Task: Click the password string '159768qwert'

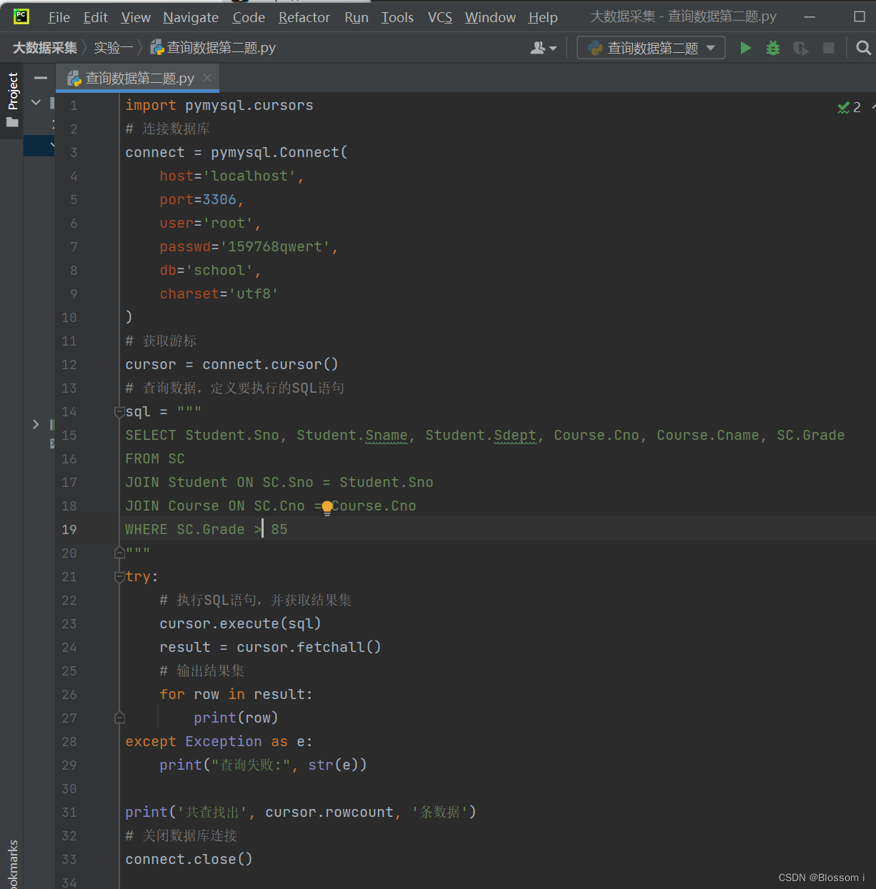Action: [275, 246]
